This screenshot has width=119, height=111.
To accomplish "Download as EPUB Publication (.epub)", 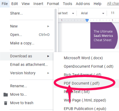I will tap(86, 109).
